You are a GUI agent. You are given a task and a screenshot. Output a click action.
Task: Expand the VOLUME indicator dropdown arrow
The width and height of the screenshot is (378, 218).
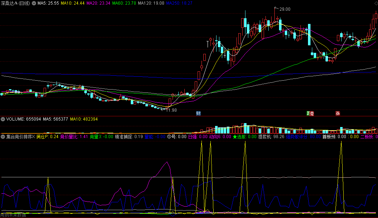coord(3,119)
